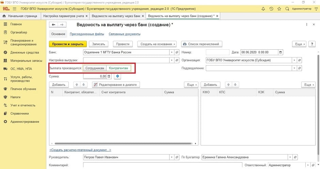Viewport: 320px width, 169px height.
Task: Click the Провести и закрыть button
Action: click(x=68, y=44)
